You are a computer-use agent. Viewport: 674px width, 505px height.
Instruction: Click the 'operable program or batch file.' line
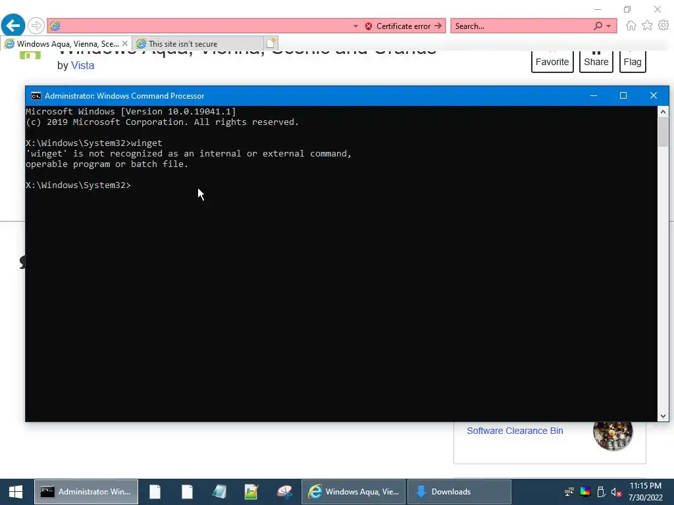[x=107, y=164]
